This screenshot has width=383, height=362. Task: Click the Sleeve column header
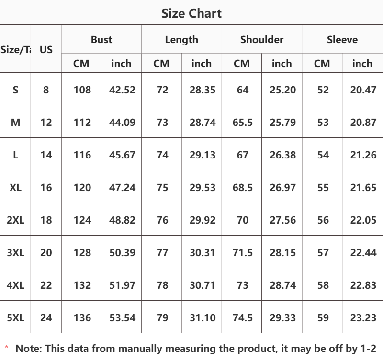click(x=342, y=40)
